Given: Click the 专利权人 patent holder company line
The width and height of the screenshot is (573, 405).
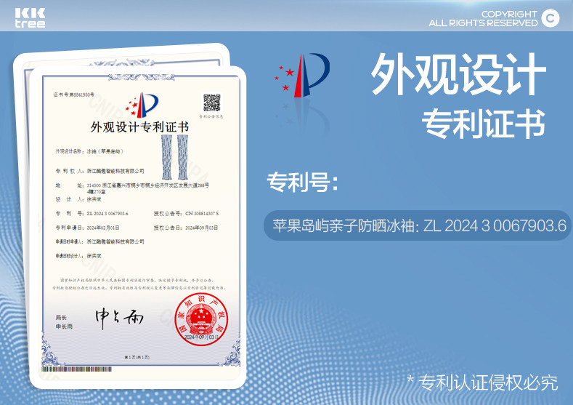Looking at the screenshot, I should tap(99, 171).
